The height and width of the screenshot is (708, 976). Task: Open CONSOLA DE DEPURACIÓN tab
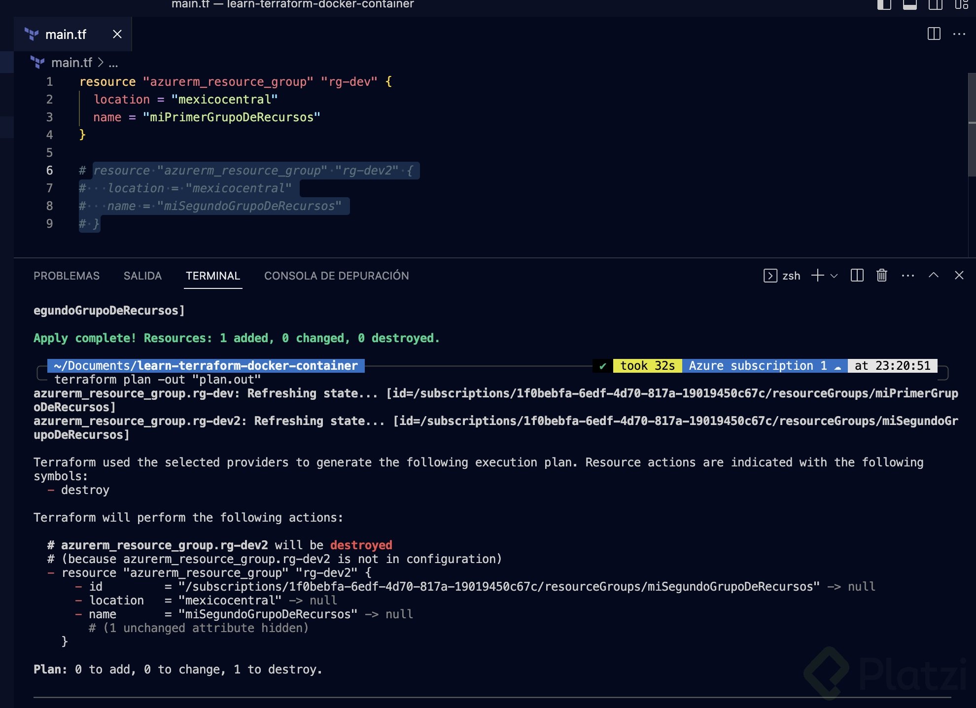336,276
